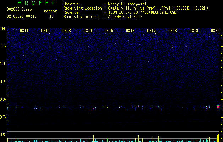
Task: Select the file name 08260810.png
Action: [x=19, y=9]
